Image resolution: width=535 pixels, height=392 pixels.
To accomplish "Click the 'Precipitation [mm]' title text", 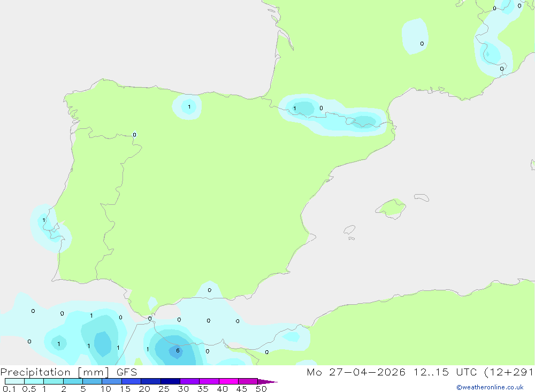I will coord(55,372).
